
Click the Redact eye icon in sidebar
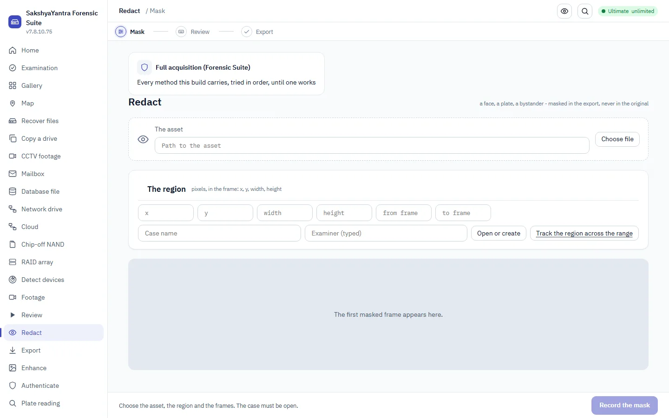point(13,333)
